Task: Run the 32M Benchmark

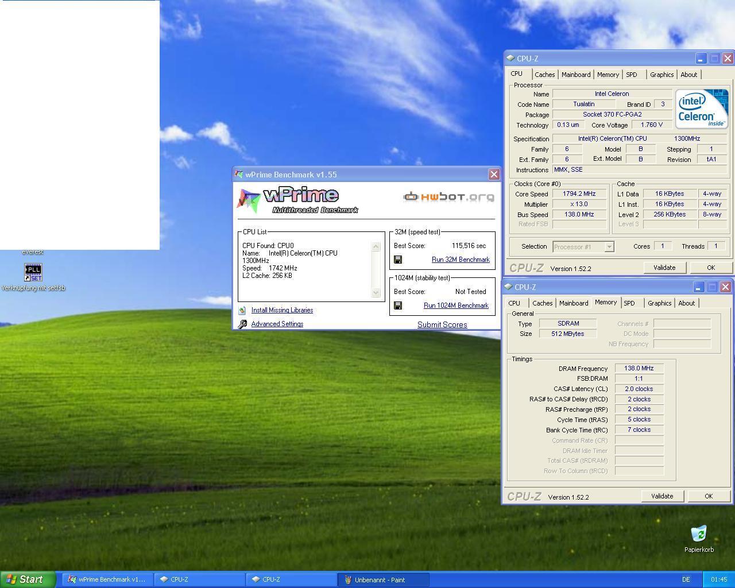Action: point(461,260)
